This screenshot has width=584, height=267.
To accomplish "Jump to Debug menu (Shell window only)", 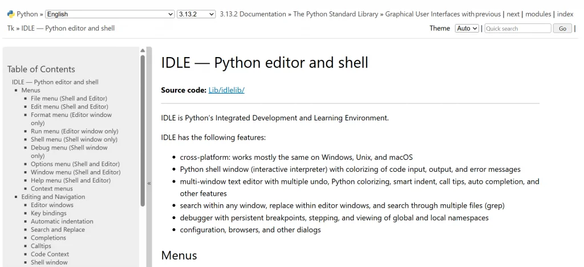I will (x=69, y=152).
